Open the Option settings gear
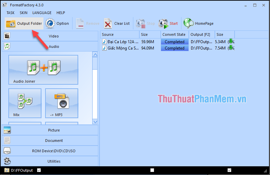 click(x=50, y=23)
